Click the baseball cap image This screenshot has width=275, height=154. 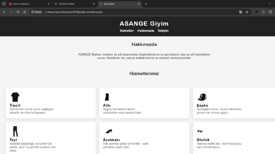[203, 97]
